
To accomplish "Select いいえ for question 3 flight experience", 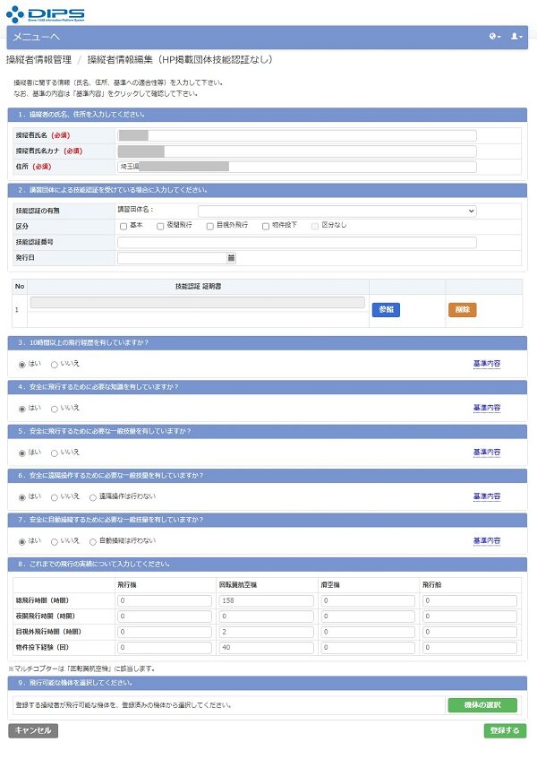I will 55,364.
